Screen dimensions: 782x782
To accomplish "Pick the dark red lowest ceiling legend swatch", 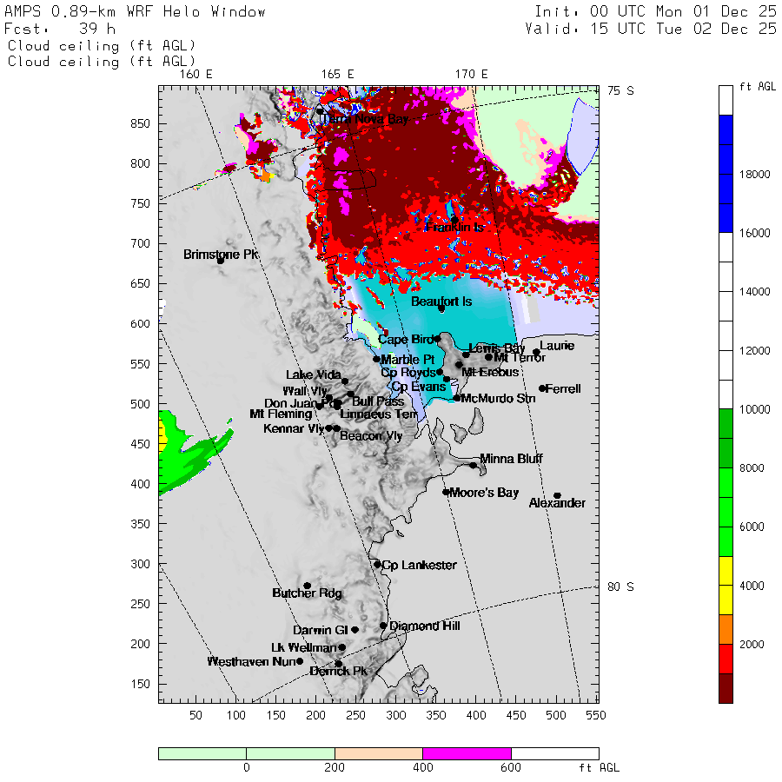I will (726, 687).
